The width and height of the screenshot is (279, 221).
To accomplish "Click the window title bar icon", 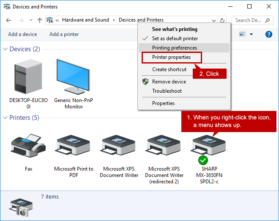I will tap(7, 7).
